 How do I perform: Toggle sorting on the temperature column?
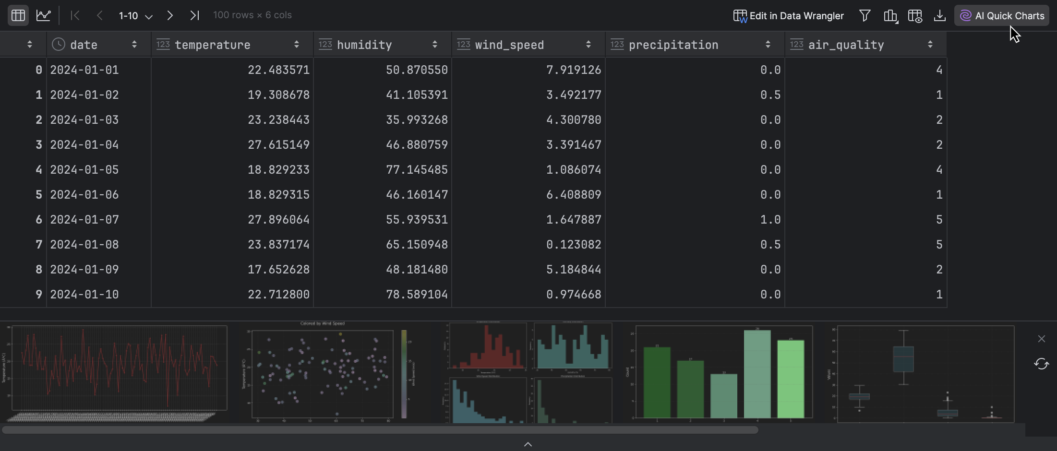[x=296, y=44]
